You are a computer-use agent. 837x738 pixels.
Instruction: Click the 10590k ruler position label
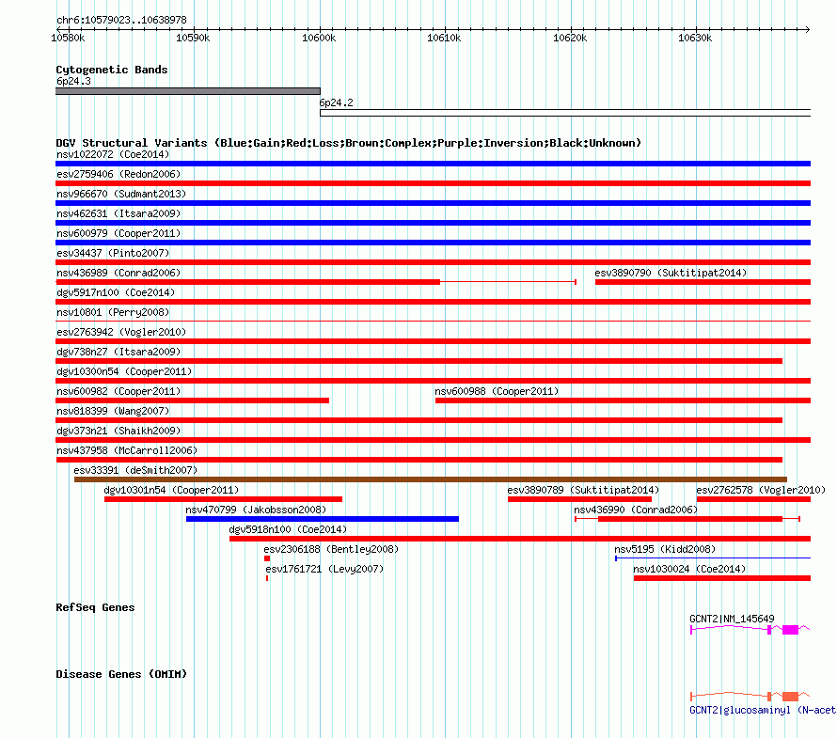pos(193,38)
